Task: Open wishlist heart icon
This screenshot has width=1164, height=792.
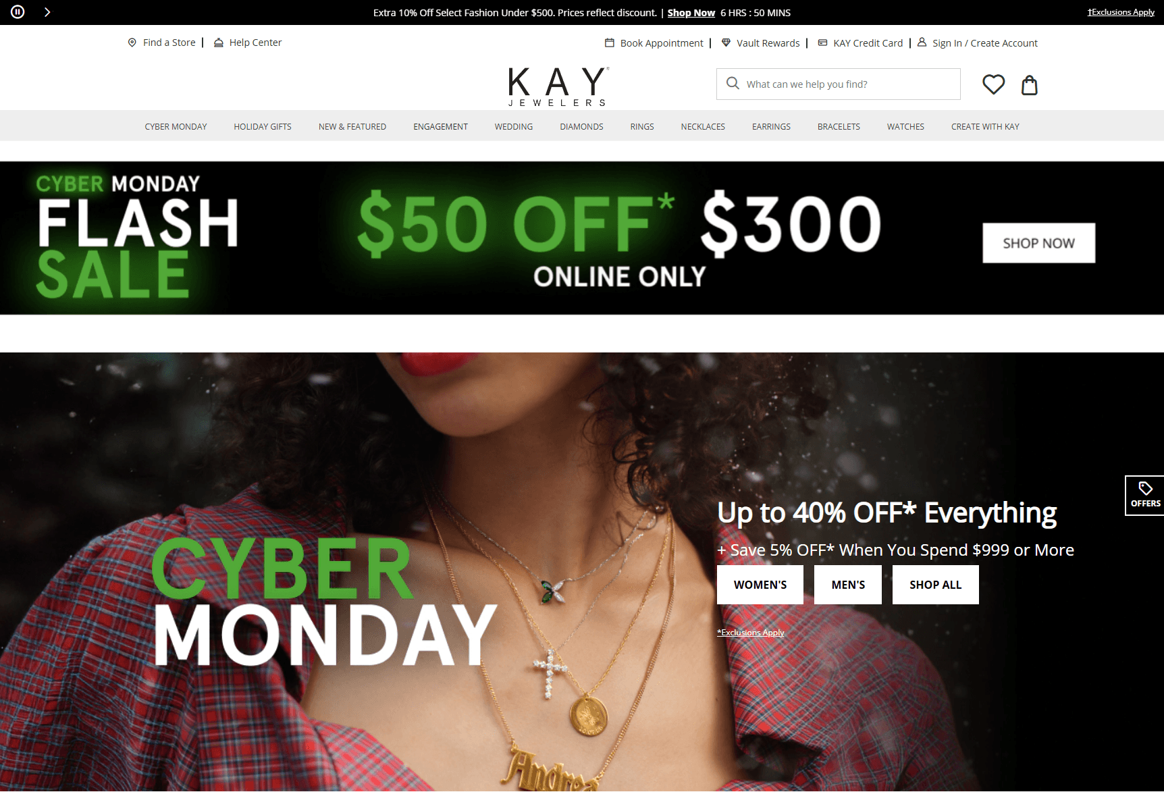Action: 993,84
